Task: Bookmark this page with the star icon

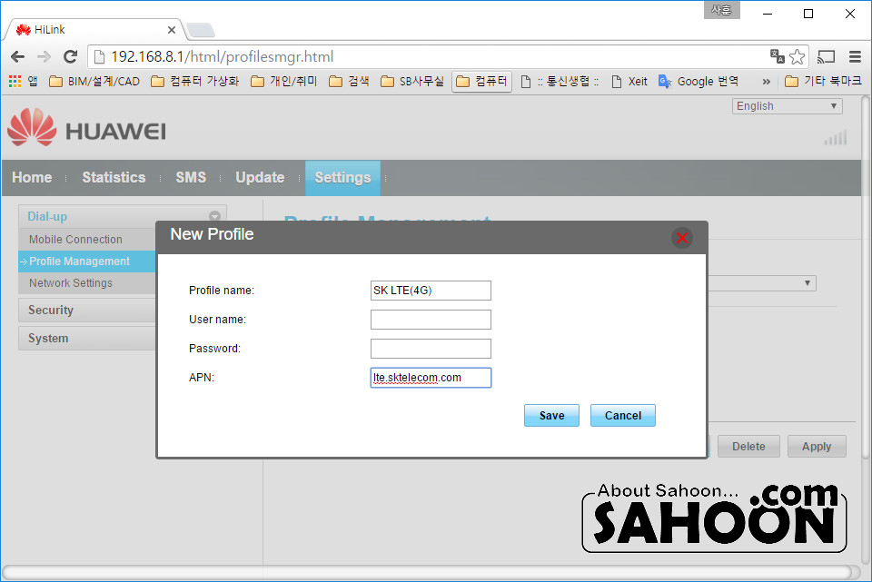Action: [x=797, y=56]
